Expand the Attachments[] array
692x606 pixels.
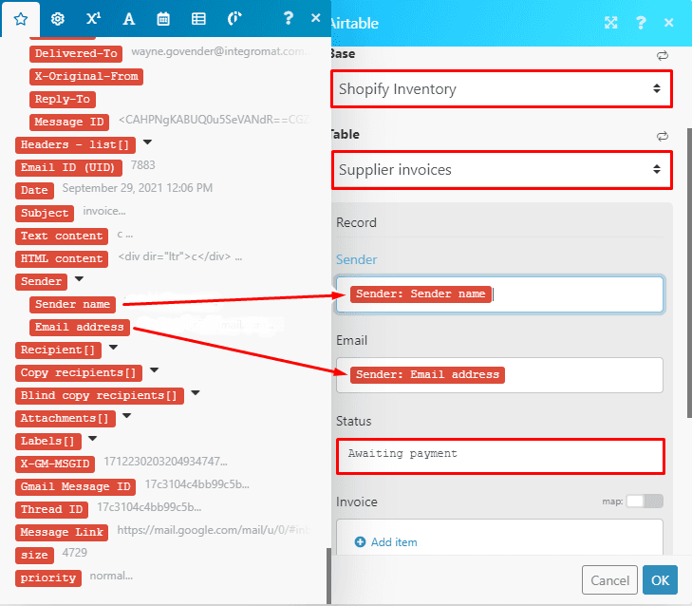pos(125,417)
